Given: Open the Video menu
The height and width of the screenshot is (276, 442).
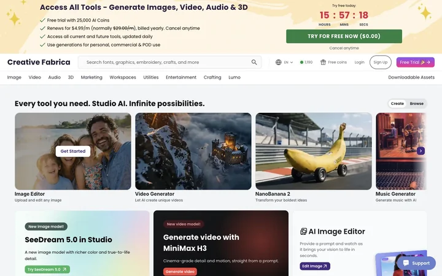Looking at the screenshot, I should click(x=34, y=77).
